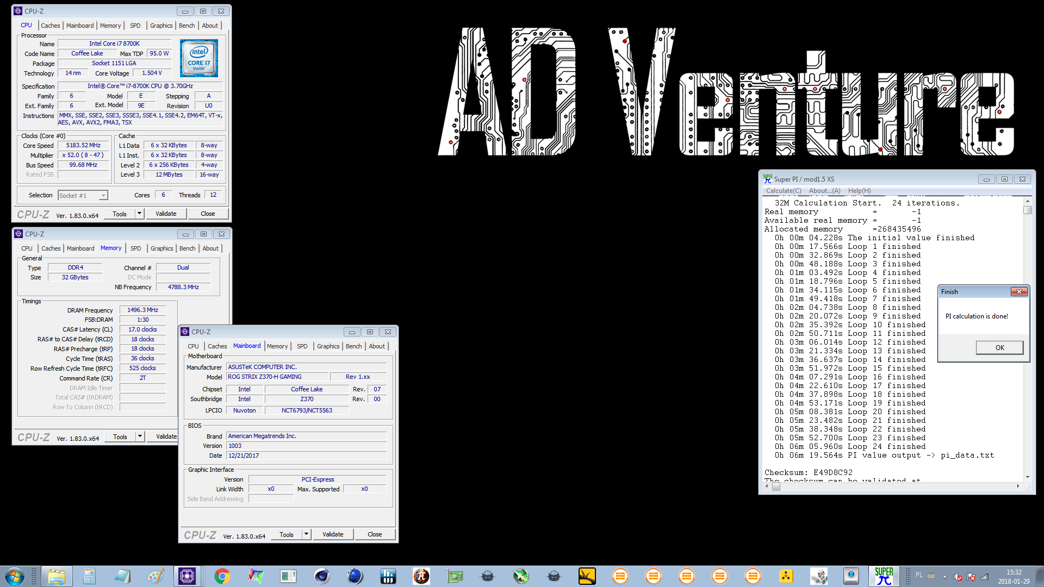Click the CPU-Z taskbar icon
Screen dimensions: 1044x587
187,576
